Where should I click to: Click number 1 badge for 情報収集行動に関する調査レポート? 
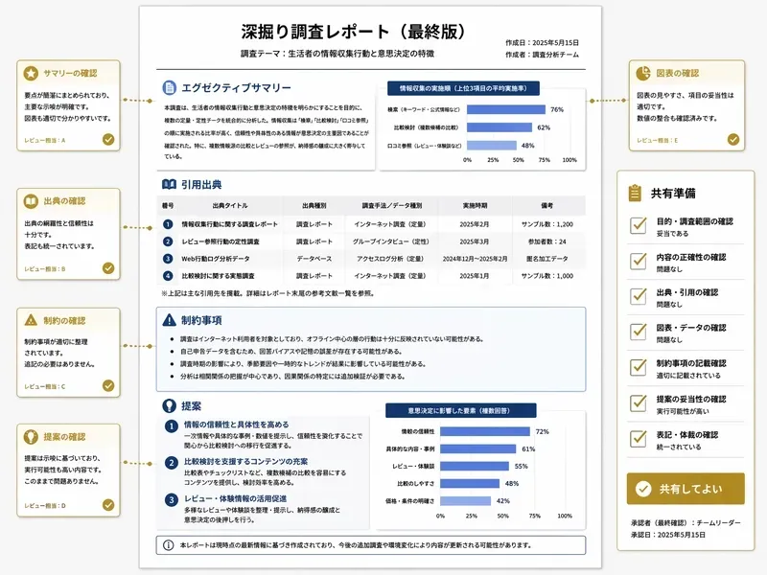point(168,224)
